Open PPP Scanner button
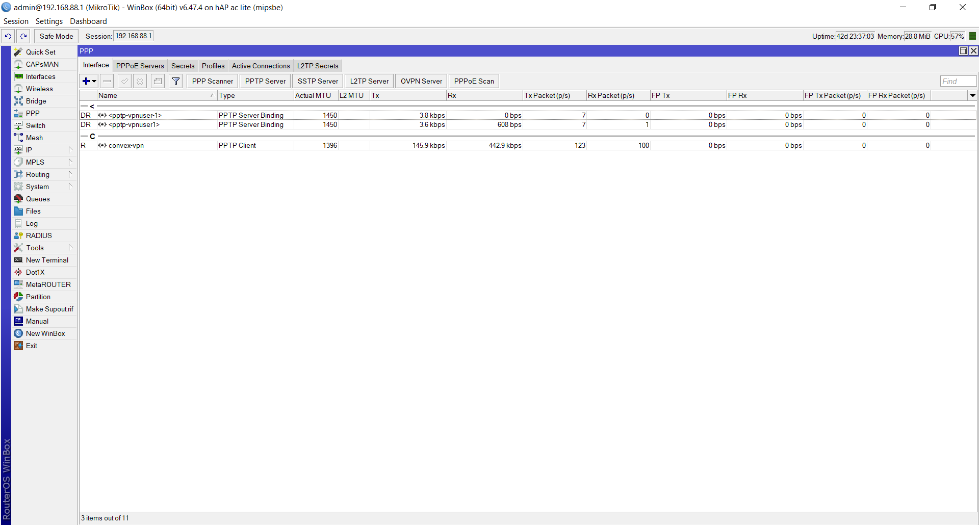This screenshot has width=979, height=525. (x=213, y=81)
